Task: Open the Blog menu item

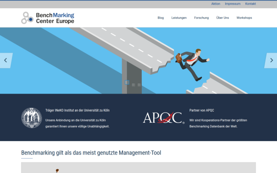Action: [x=161, y=18]
